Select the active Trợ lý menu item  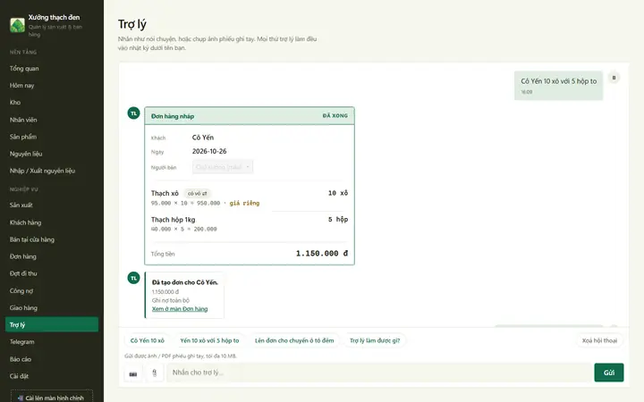pyautogui.click(x=52, y=324)
